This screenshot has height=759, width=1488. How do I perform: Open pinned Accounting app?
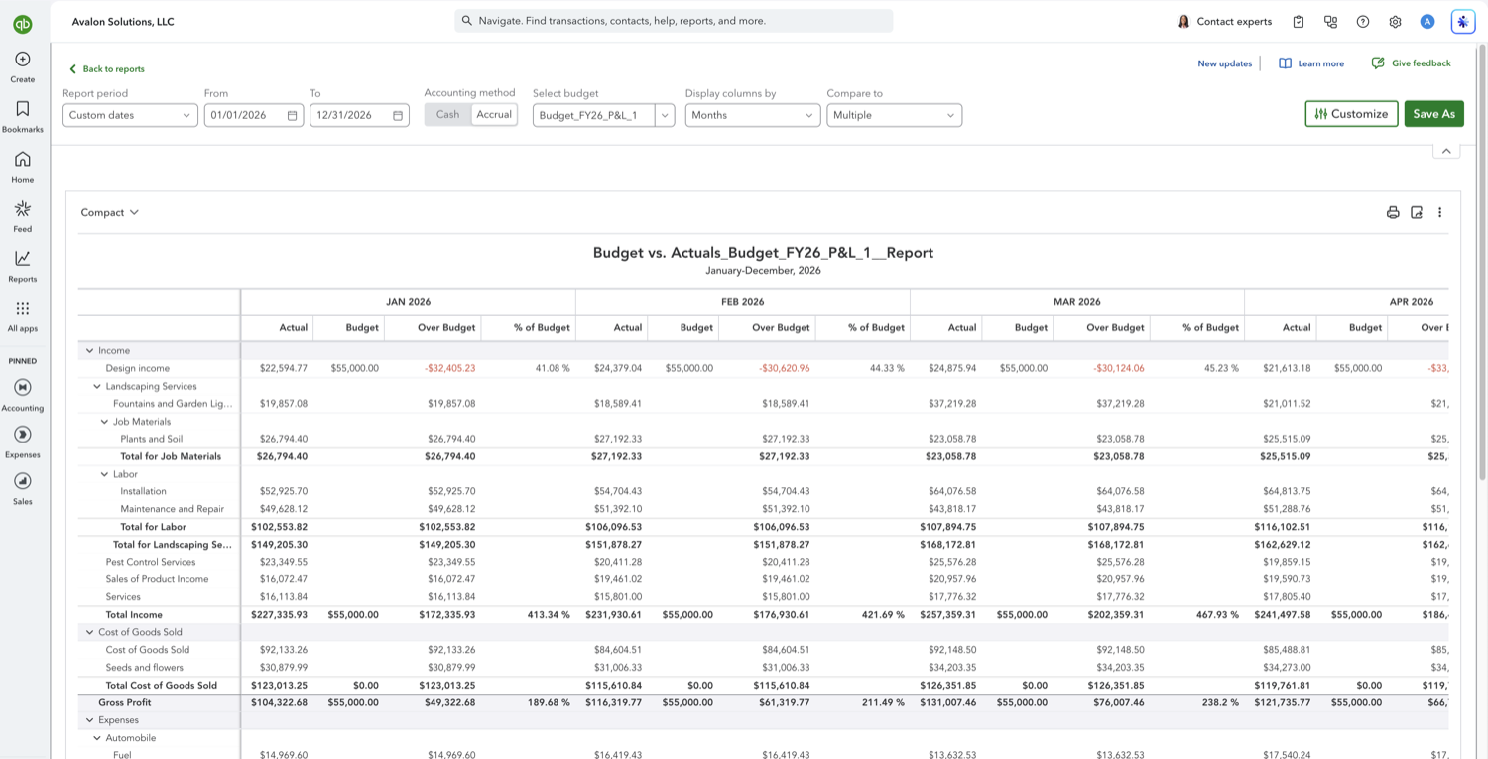pos(23,394)
